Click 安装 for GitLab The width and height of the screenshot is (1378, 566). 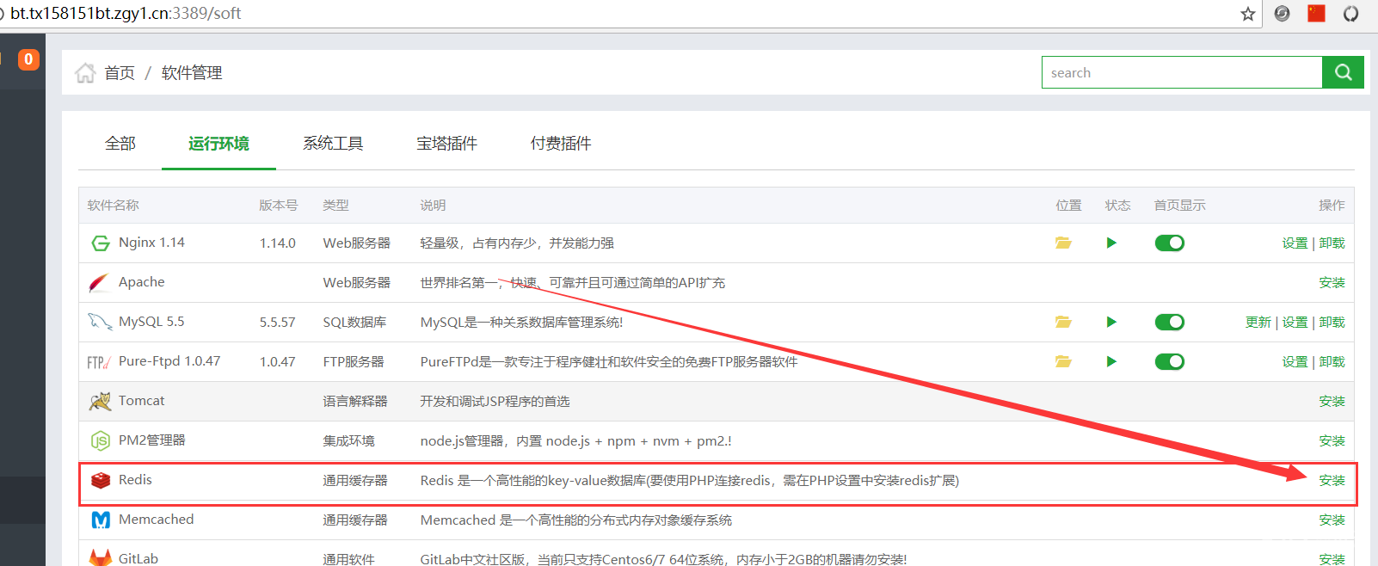pyautogui.click(x=1332, y=559)
